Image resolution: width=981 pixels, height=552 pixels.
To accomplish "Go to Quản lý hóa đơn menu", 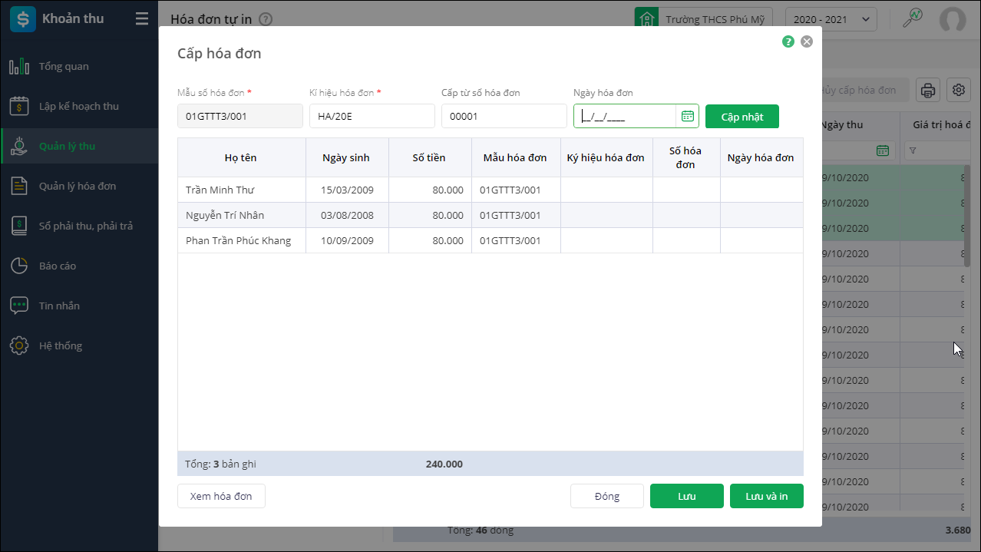I will (78, 186).
